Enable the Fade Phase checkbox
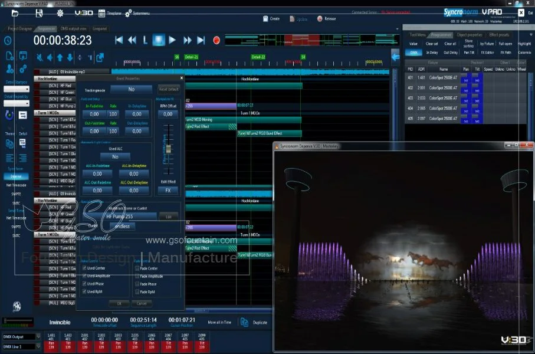The height and width of the screenshot is (354, 535). click(137, 284)
